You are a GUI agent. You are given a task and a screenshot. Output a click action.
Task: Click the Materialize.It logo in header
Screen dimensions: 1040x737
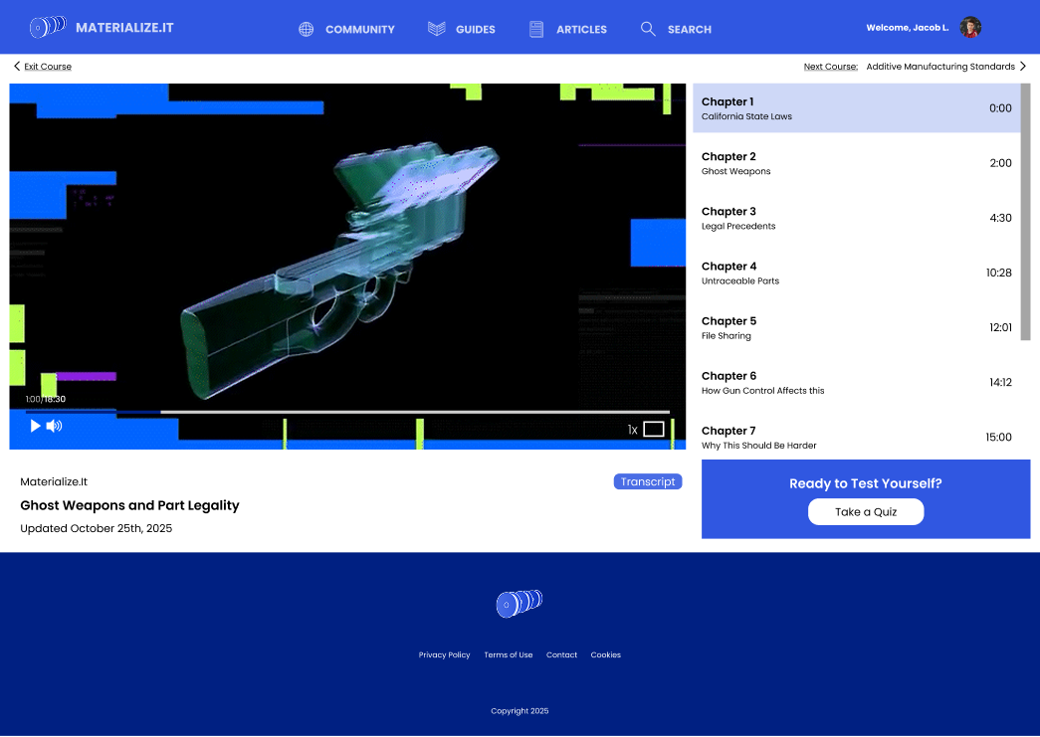click(49, 27)
